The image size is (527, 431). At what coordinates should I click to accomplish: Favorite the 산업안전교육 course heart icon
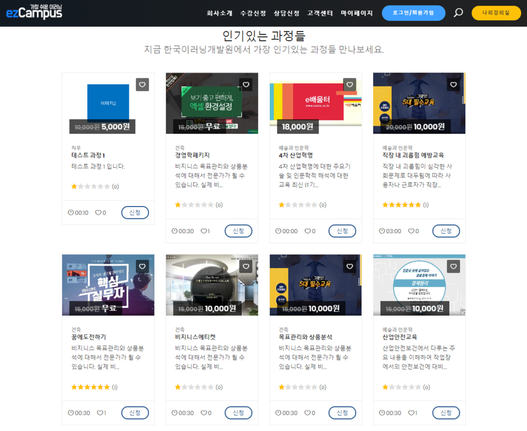[453, 266]
